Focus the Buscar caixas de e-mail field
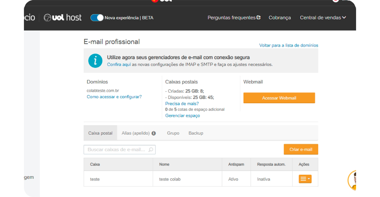 click(120, 150)
